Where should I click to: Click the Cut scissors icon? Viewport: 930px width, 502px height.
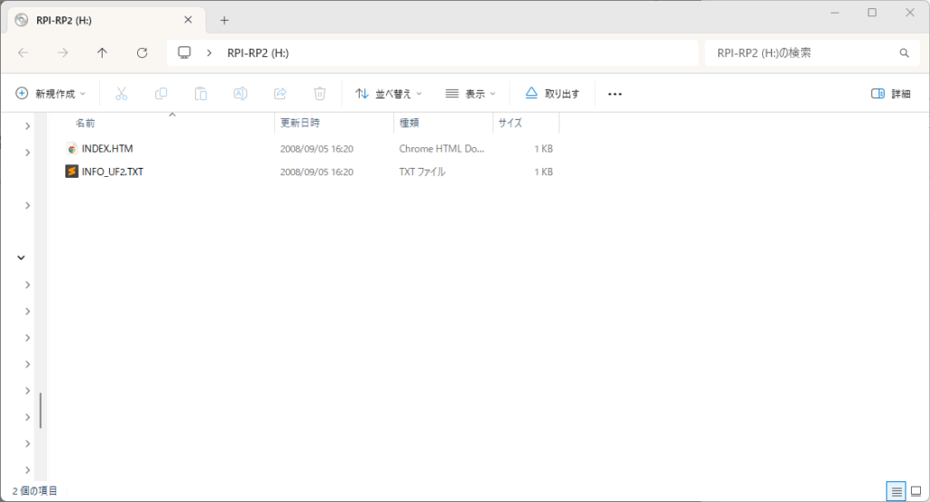[x=121, y=94]
